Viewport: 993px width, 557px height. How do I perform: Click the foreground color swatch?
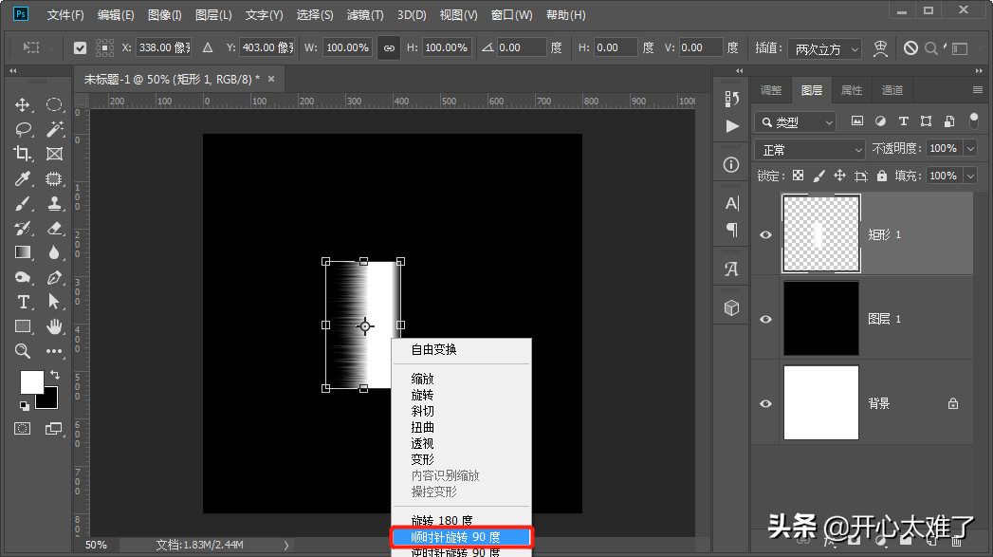31,381
